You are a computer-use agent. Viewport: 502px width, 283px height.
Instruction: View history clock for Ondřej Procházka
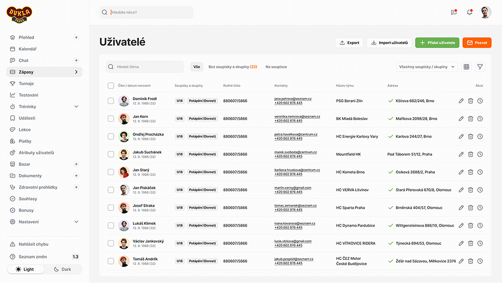[480, 137]
